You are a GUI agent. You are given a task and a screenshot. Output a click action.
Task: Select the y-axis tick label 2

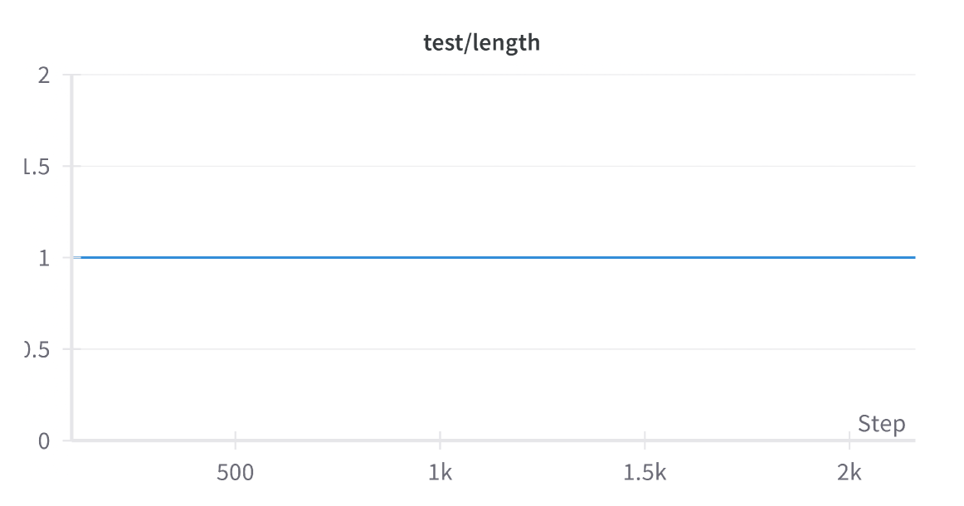pos(44,75)
